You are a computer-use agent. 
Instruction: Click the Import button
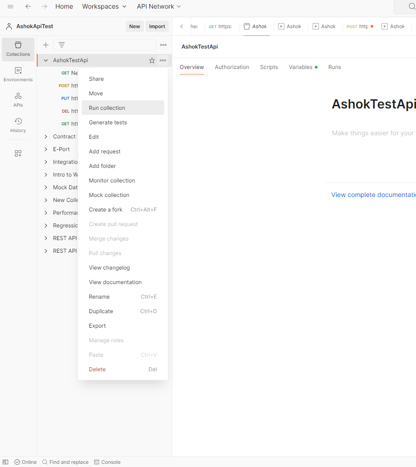[157, 26]
